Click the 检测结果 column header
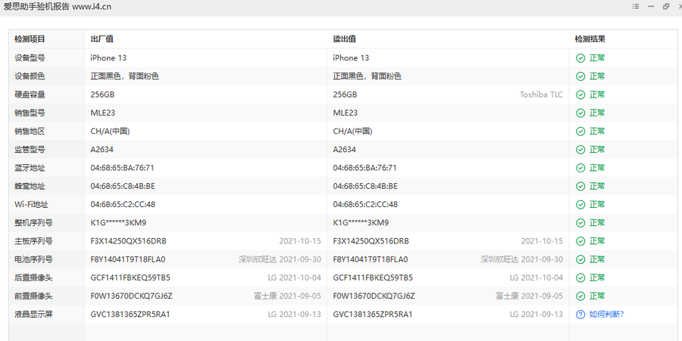This screenshot has height=341, width=682. pyautogui.click(x=590, y=39)
